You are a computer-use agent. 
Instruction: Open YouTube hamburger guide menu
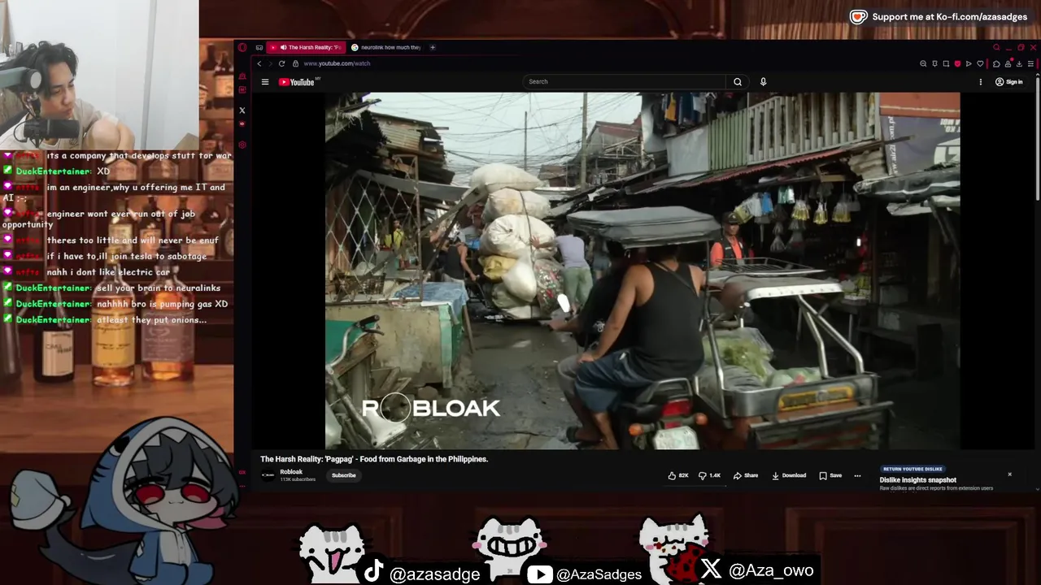[265, 81]
